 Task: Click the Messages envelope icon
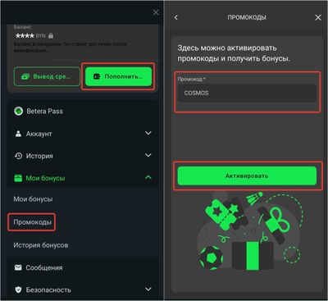click(x=18, y=267)
